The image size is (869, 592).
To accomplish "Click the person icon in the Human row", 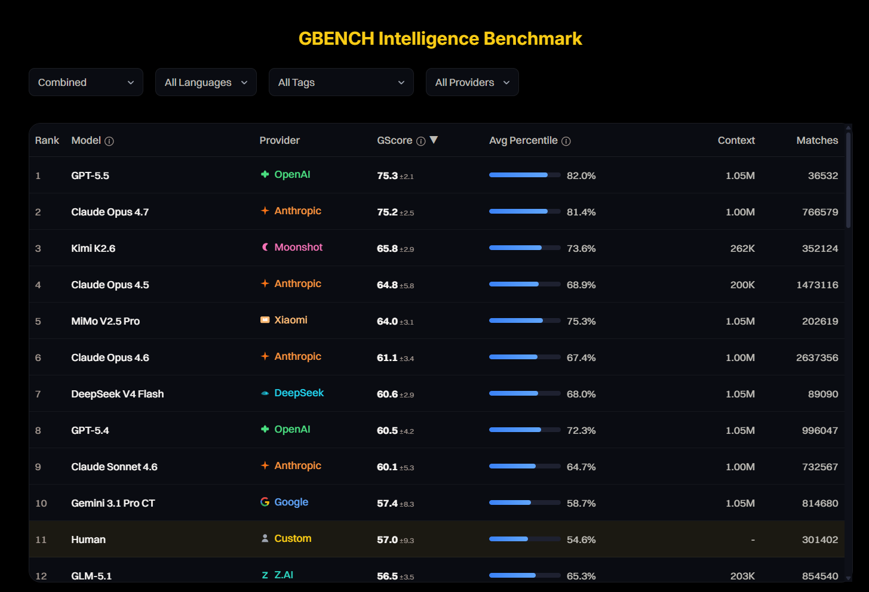I will (x=265, y=538).
